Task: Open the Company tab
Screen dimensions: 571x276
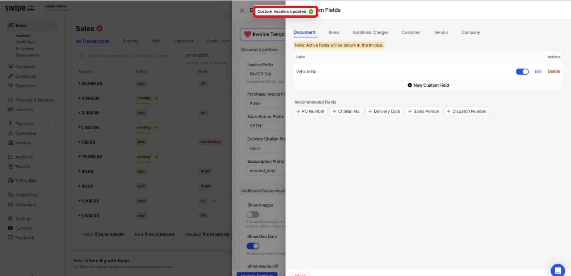Action: (x=470, y=32)
